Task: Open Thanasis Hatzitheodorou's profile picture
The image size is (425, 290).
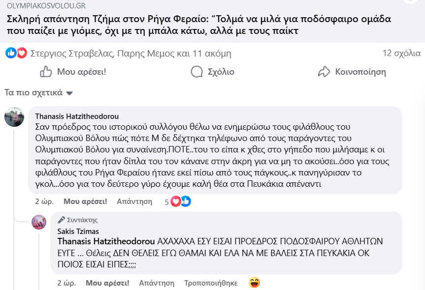Action: [x=14, y=117]
